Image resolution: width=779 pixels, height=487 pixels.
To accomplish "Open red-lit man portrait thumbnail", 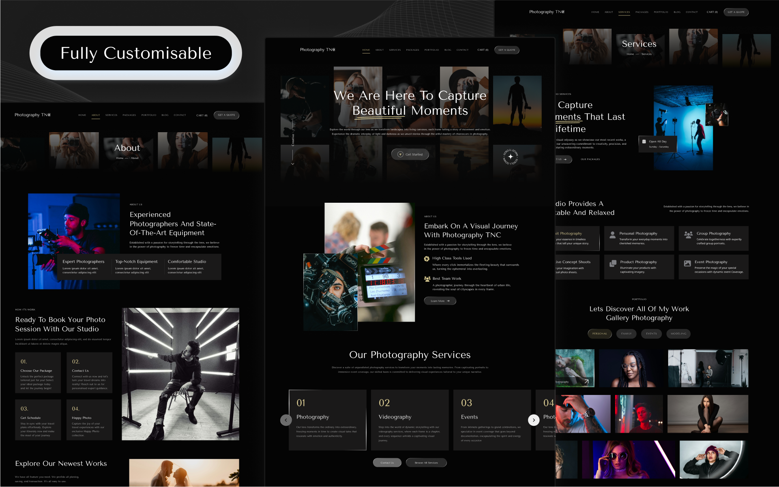I will pos(639,414).
